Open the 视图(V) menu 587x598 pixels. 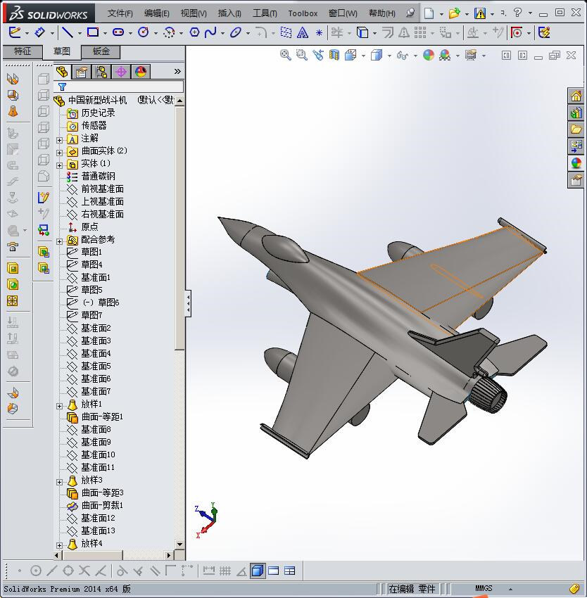[194, 13]
